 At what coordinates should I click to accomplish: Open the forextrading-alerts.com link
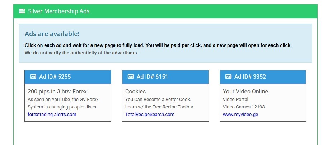[x=52, y=115]
